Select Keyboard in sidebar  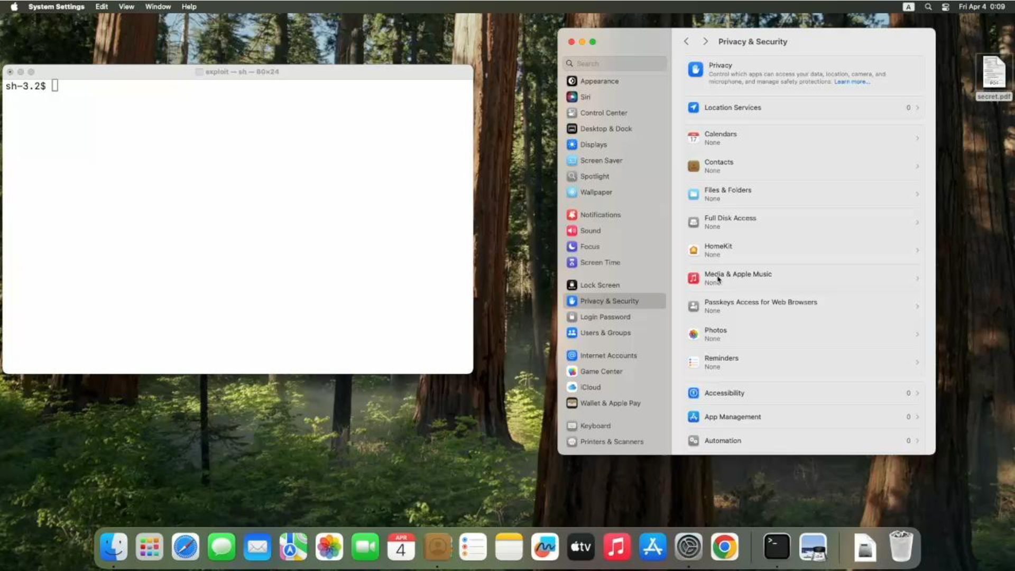[x=615, y=426]
